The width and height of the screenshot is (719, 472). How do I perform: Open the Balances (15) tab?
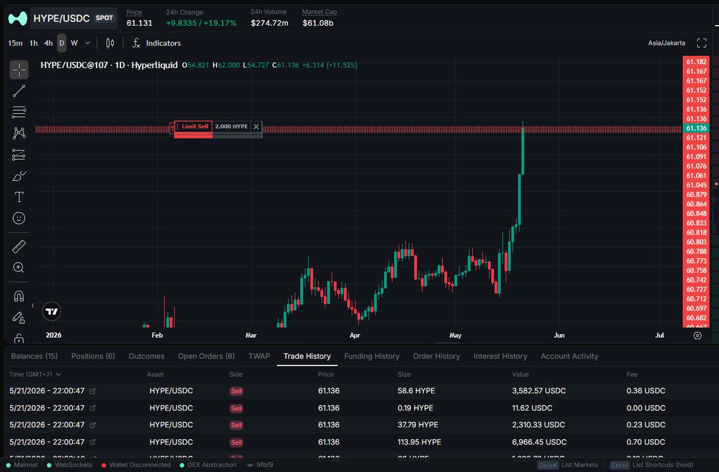point(34,356)
